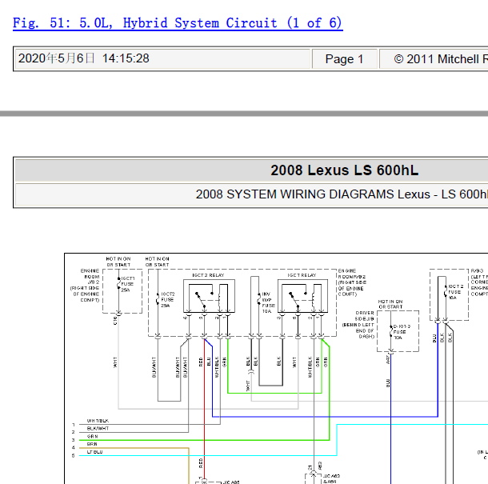Click the 'HOT IN ON OR START' label above D-IG1-3 fuse
488x484 pixels.
coord(390,304)
